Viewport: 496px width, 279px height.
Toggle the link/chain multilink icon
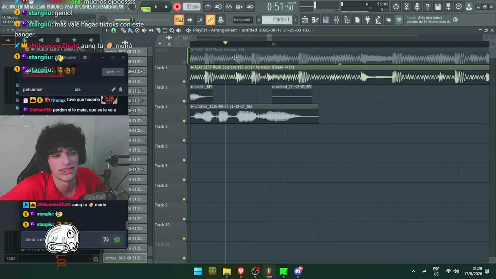coord(210,20)
